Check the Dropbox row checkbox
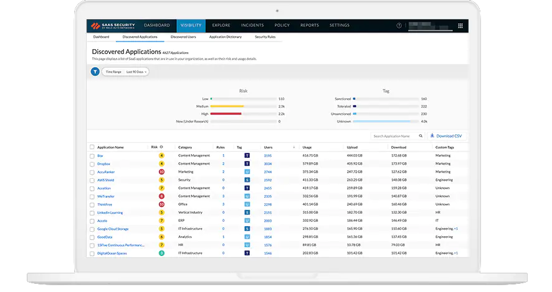 coord(92,164)
